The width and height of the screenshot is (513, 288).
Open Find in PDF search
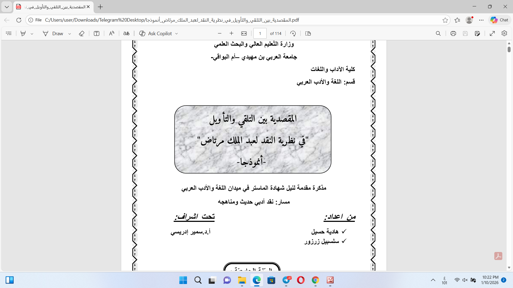pos(438,33)
